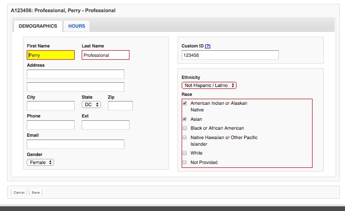Open the State dropdown

click(91, 105)
